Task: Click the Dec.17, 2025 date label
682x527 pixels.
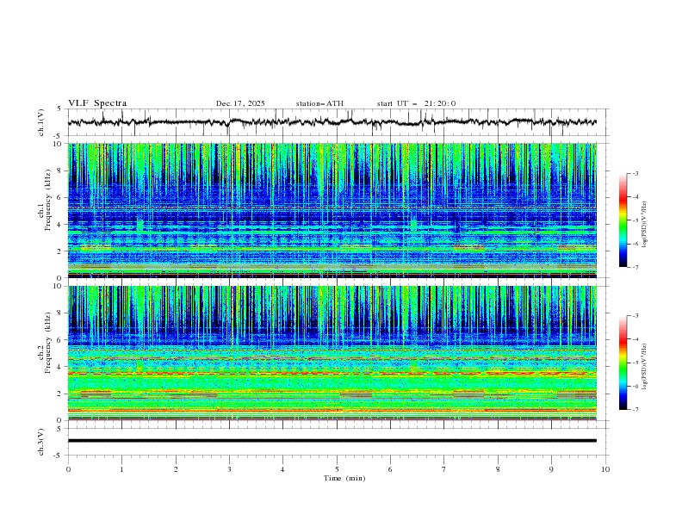Action: coord(240,103)
